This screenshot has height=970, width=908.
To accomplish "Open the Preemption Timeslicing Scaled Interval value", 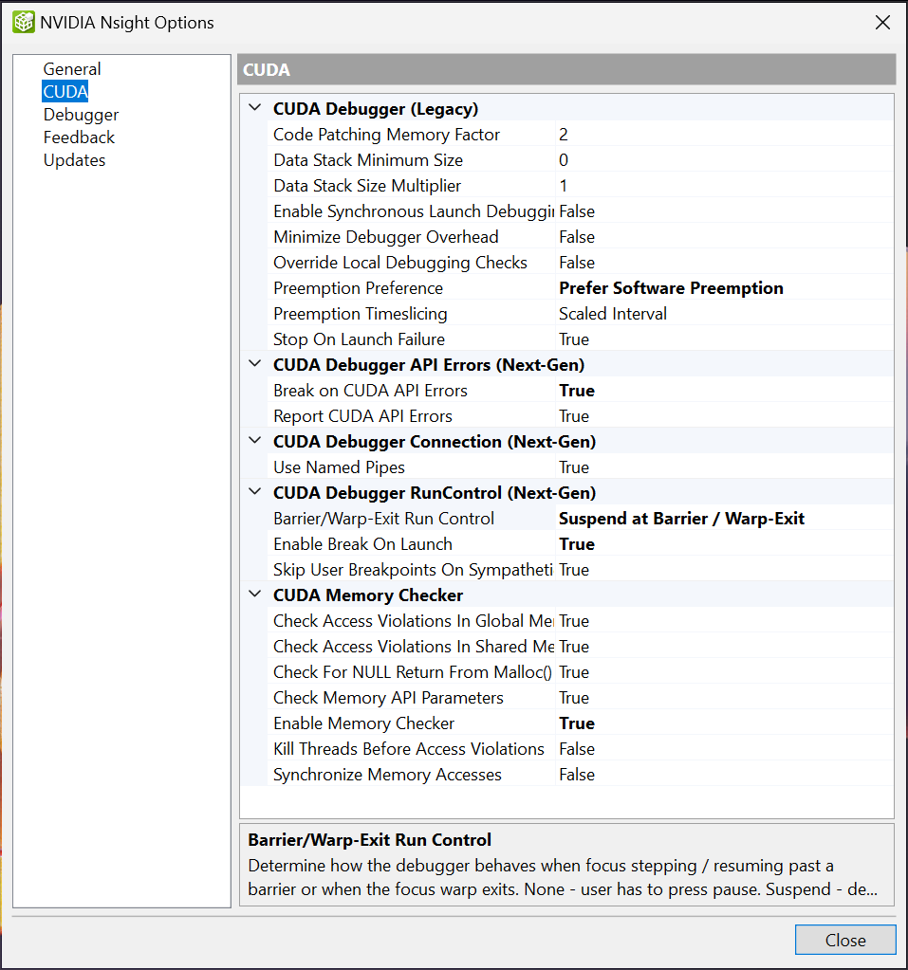I will pos(723,314).
